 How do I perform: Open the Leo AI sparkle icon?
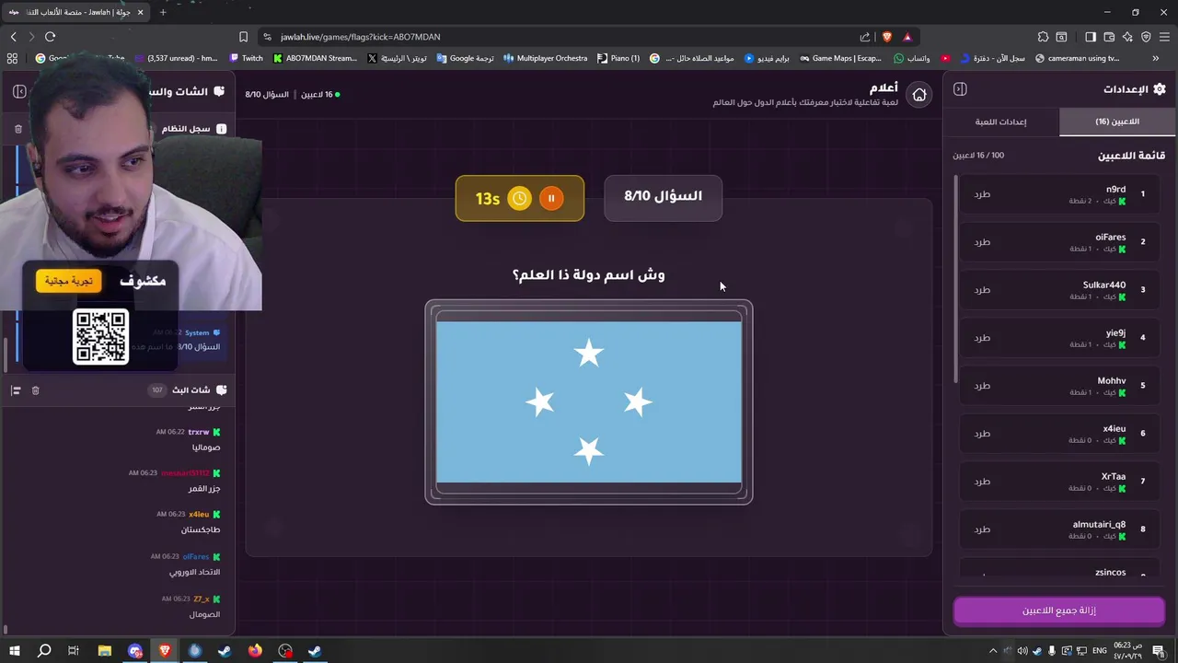click(1127, 37)
